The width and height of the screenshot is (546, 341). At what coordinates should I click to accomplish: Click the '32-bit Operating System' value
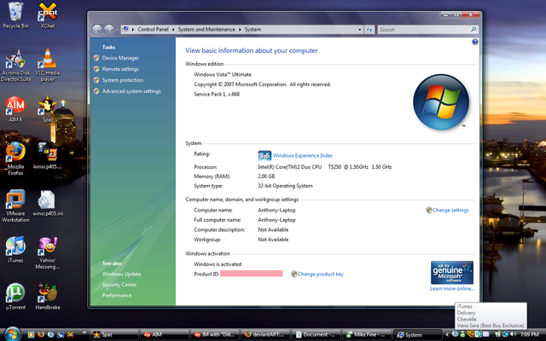(285, 186)
